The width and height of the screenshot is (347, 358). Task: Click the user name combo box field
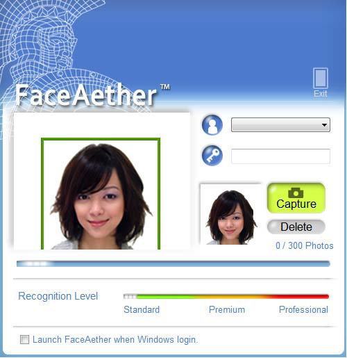coord(280,124)
